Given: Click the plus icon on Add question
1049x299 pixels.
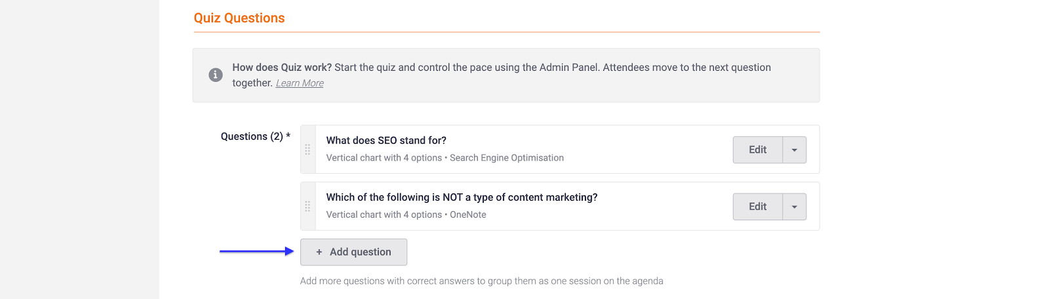Looking at the screenshot, I should pos(319,252).
